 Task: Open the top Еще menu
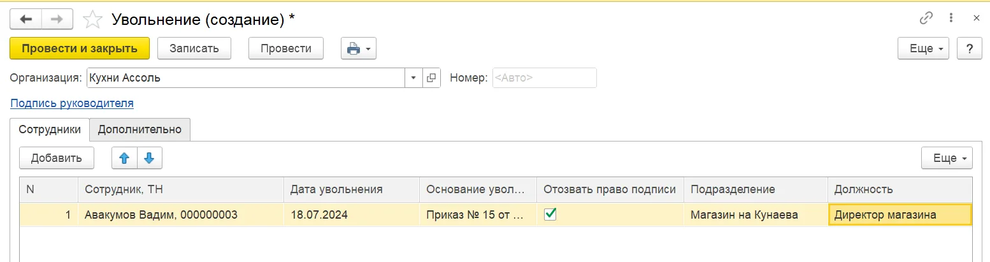coord(923,48)
